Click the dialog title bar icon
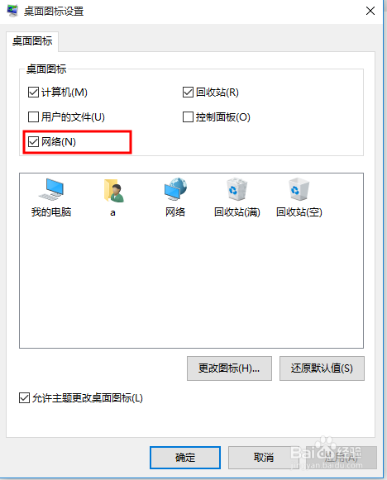387x480 pixels. point(12,11)
